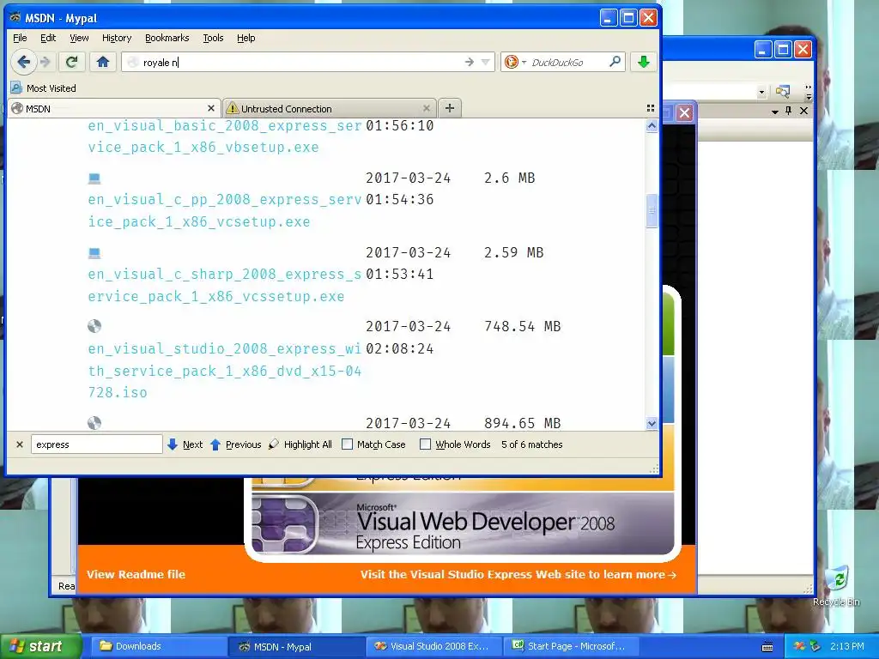Switch to the MSDN tab
The width and height of the screenshot is (879, 659).
tap(109, 109)
